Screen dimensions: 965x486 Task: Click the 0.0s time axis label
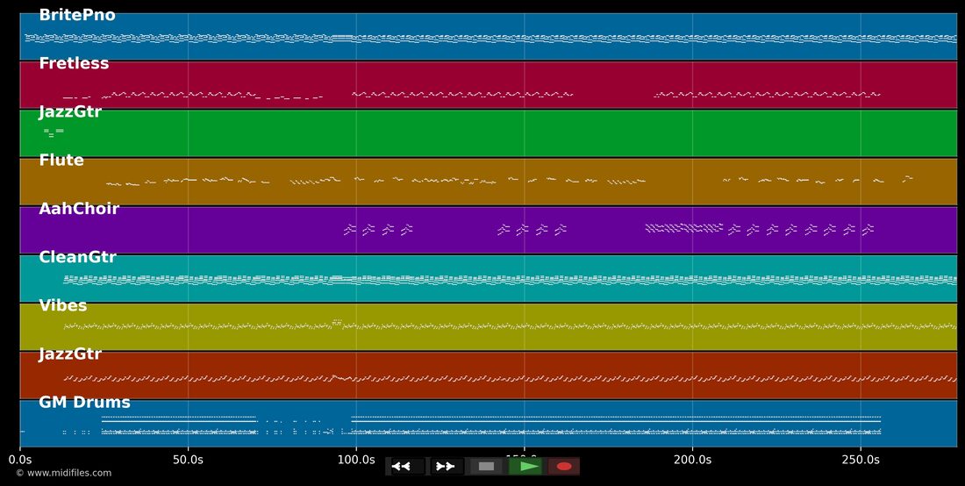click(20, 460)
